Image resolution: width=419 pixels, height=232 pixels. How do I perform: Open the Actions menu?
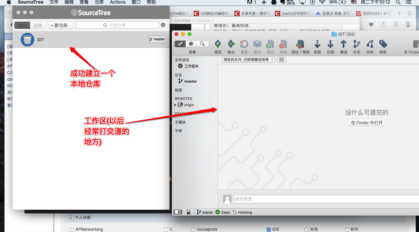coord(118,2)
